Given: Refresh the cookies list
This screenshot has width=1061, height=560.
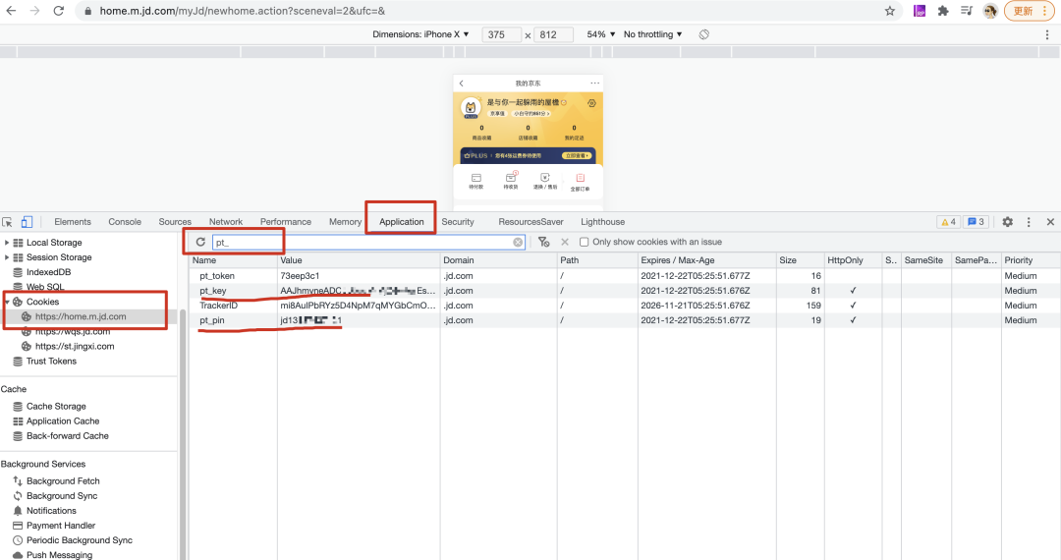Looking at the screenshot, I should (200, 242).
